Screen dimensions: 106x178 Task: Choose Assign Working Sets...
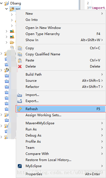pos(60,115)
